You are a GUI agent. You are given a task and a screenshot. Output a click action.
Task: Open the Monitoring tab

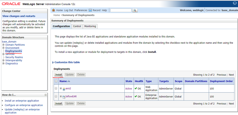pos(90,26)
